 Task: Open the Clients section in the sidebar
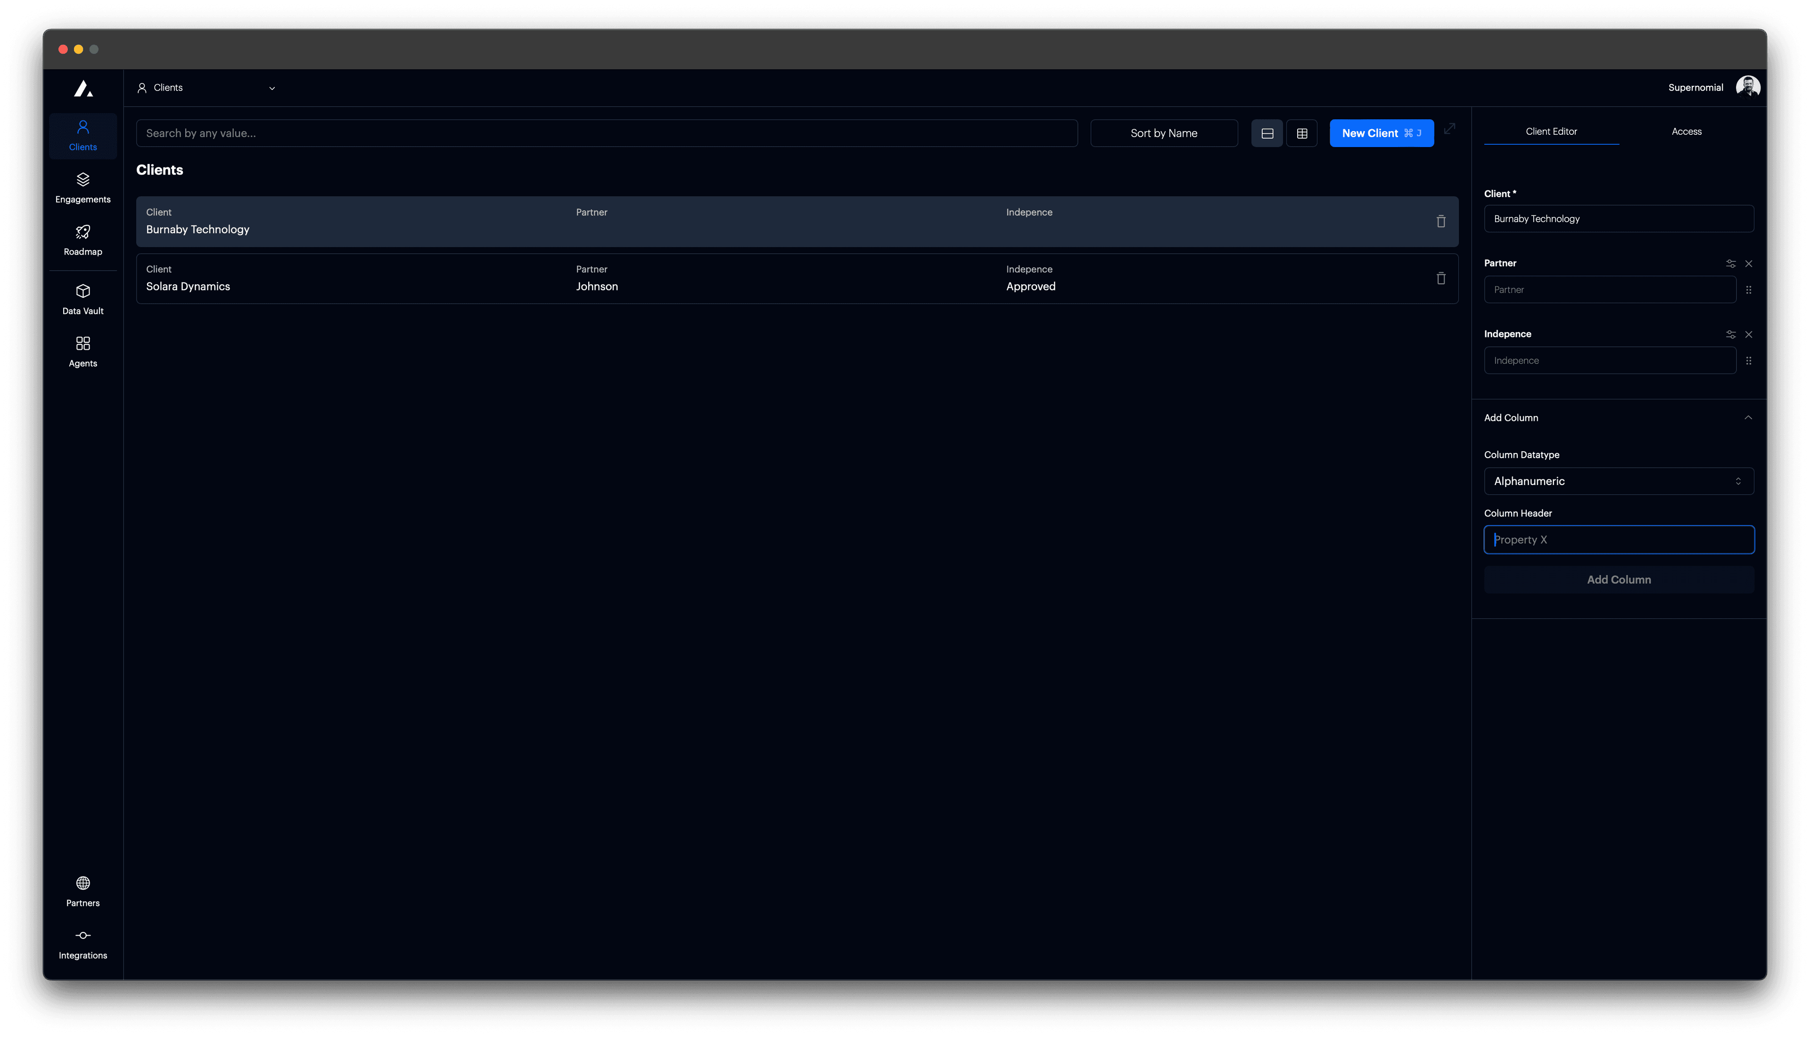(x=82, y=135)
